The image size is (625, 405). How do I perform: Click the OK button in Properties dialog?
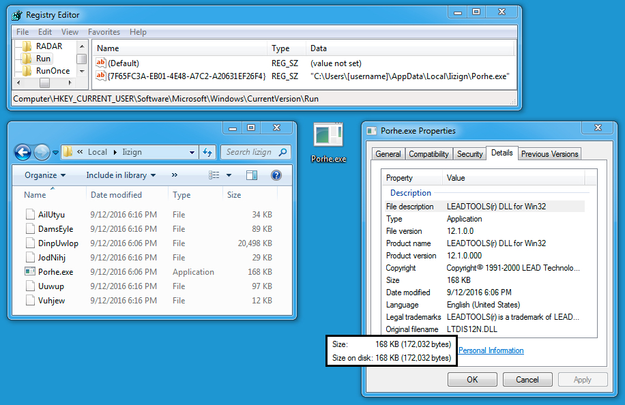click(472, 380)
